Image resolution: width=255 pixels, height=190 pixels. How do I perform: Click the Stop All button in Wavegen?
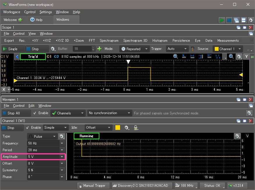click(x=16, y=113)
